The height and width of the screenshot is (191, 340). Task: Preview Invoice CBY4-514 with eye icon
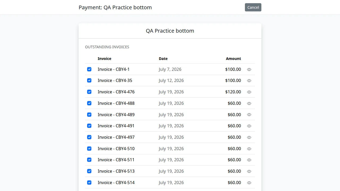click(x=249, y=183)
